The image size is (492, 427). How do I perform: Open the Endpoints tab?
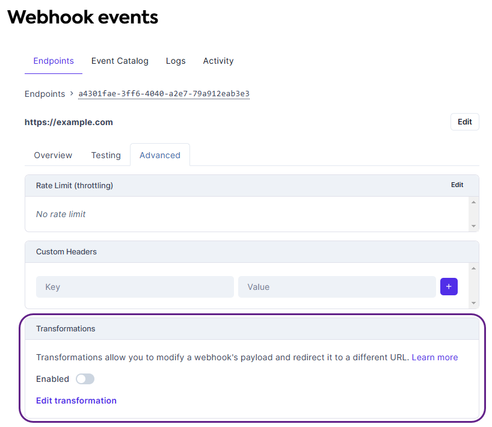[53, 61]
